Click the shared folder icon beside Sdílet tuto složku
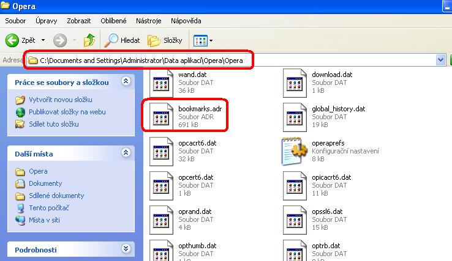 20,124
